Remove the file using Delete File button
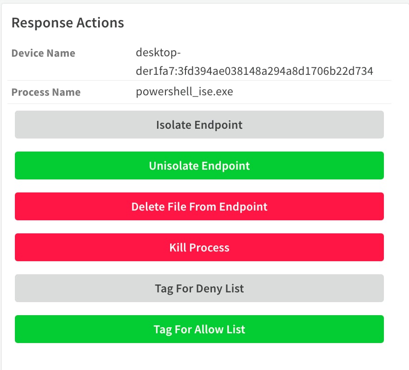 pyautogui.click(x=199, y=206)
